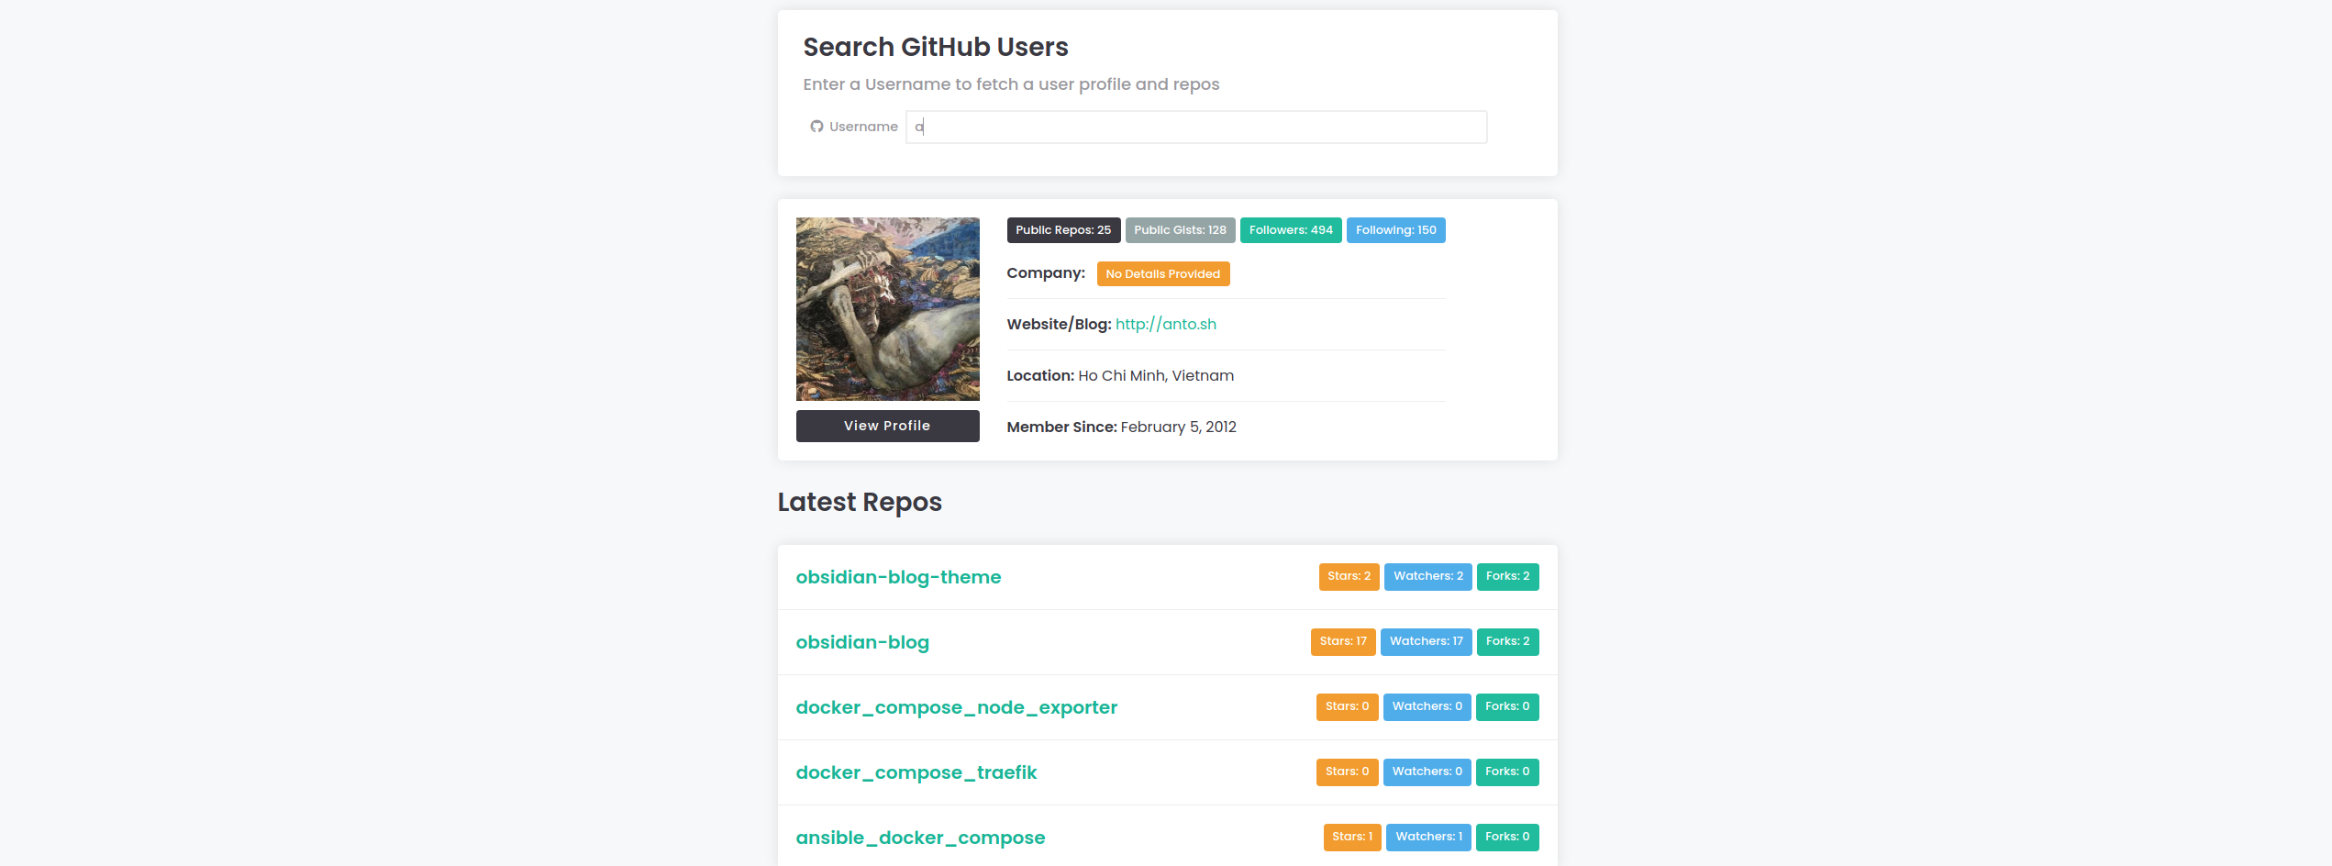Select the Username input field

pos(1193,127)
